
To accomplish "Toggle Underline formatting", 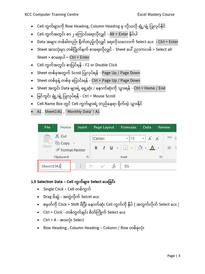I will [x=111, y=148].
